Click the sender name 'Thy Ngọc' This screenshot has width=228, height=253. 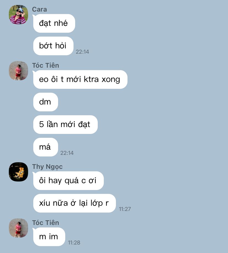coord(47,167)
